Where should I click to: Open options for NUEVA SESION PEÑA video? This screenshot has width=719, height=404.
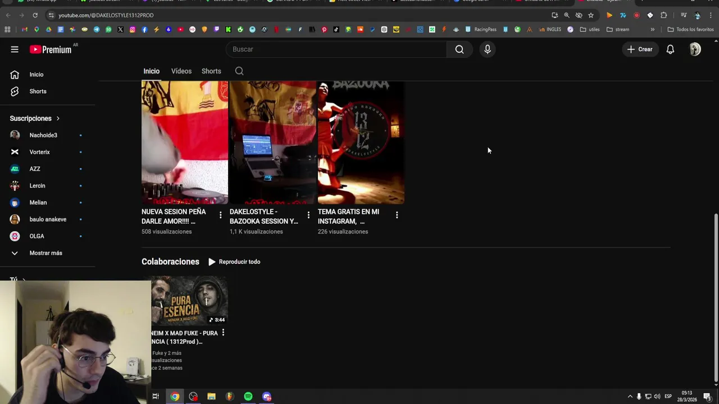tap(220, 215)
